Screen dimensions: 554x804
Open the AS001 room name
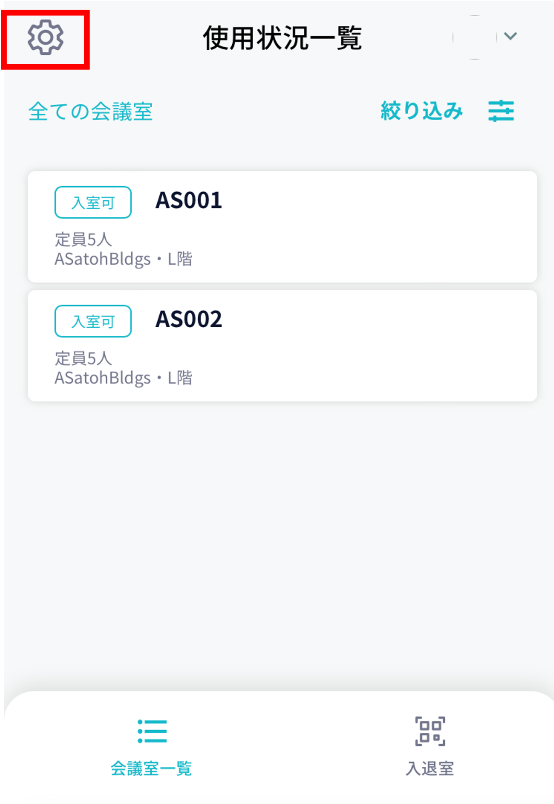(x=189, y=200)
